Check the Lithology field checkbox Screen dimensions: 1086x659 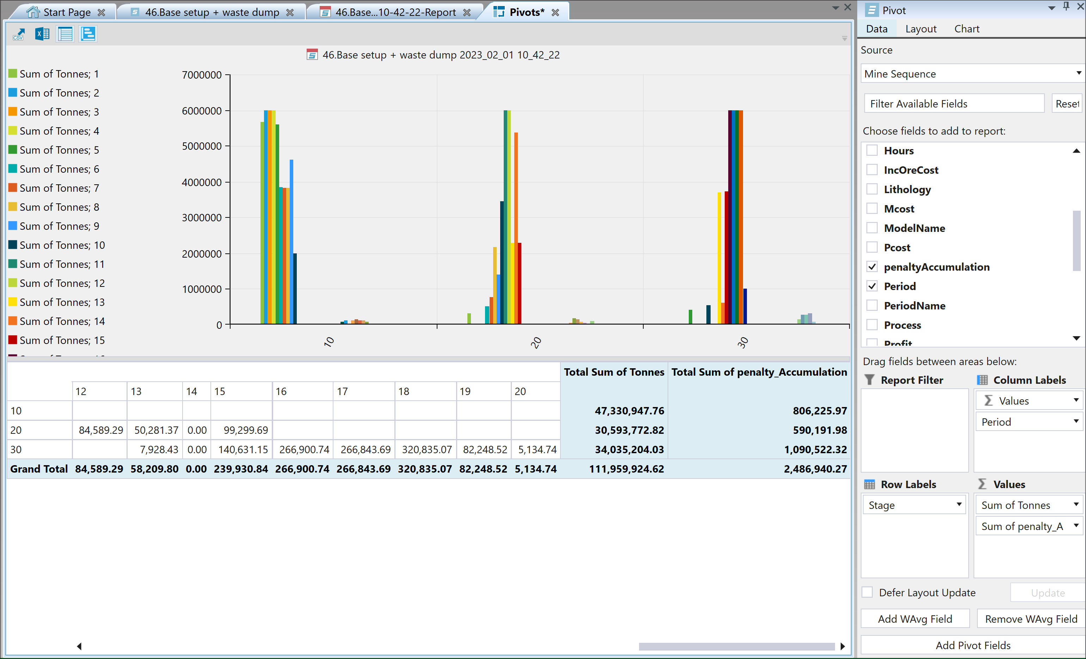click(x=872, y=189)
